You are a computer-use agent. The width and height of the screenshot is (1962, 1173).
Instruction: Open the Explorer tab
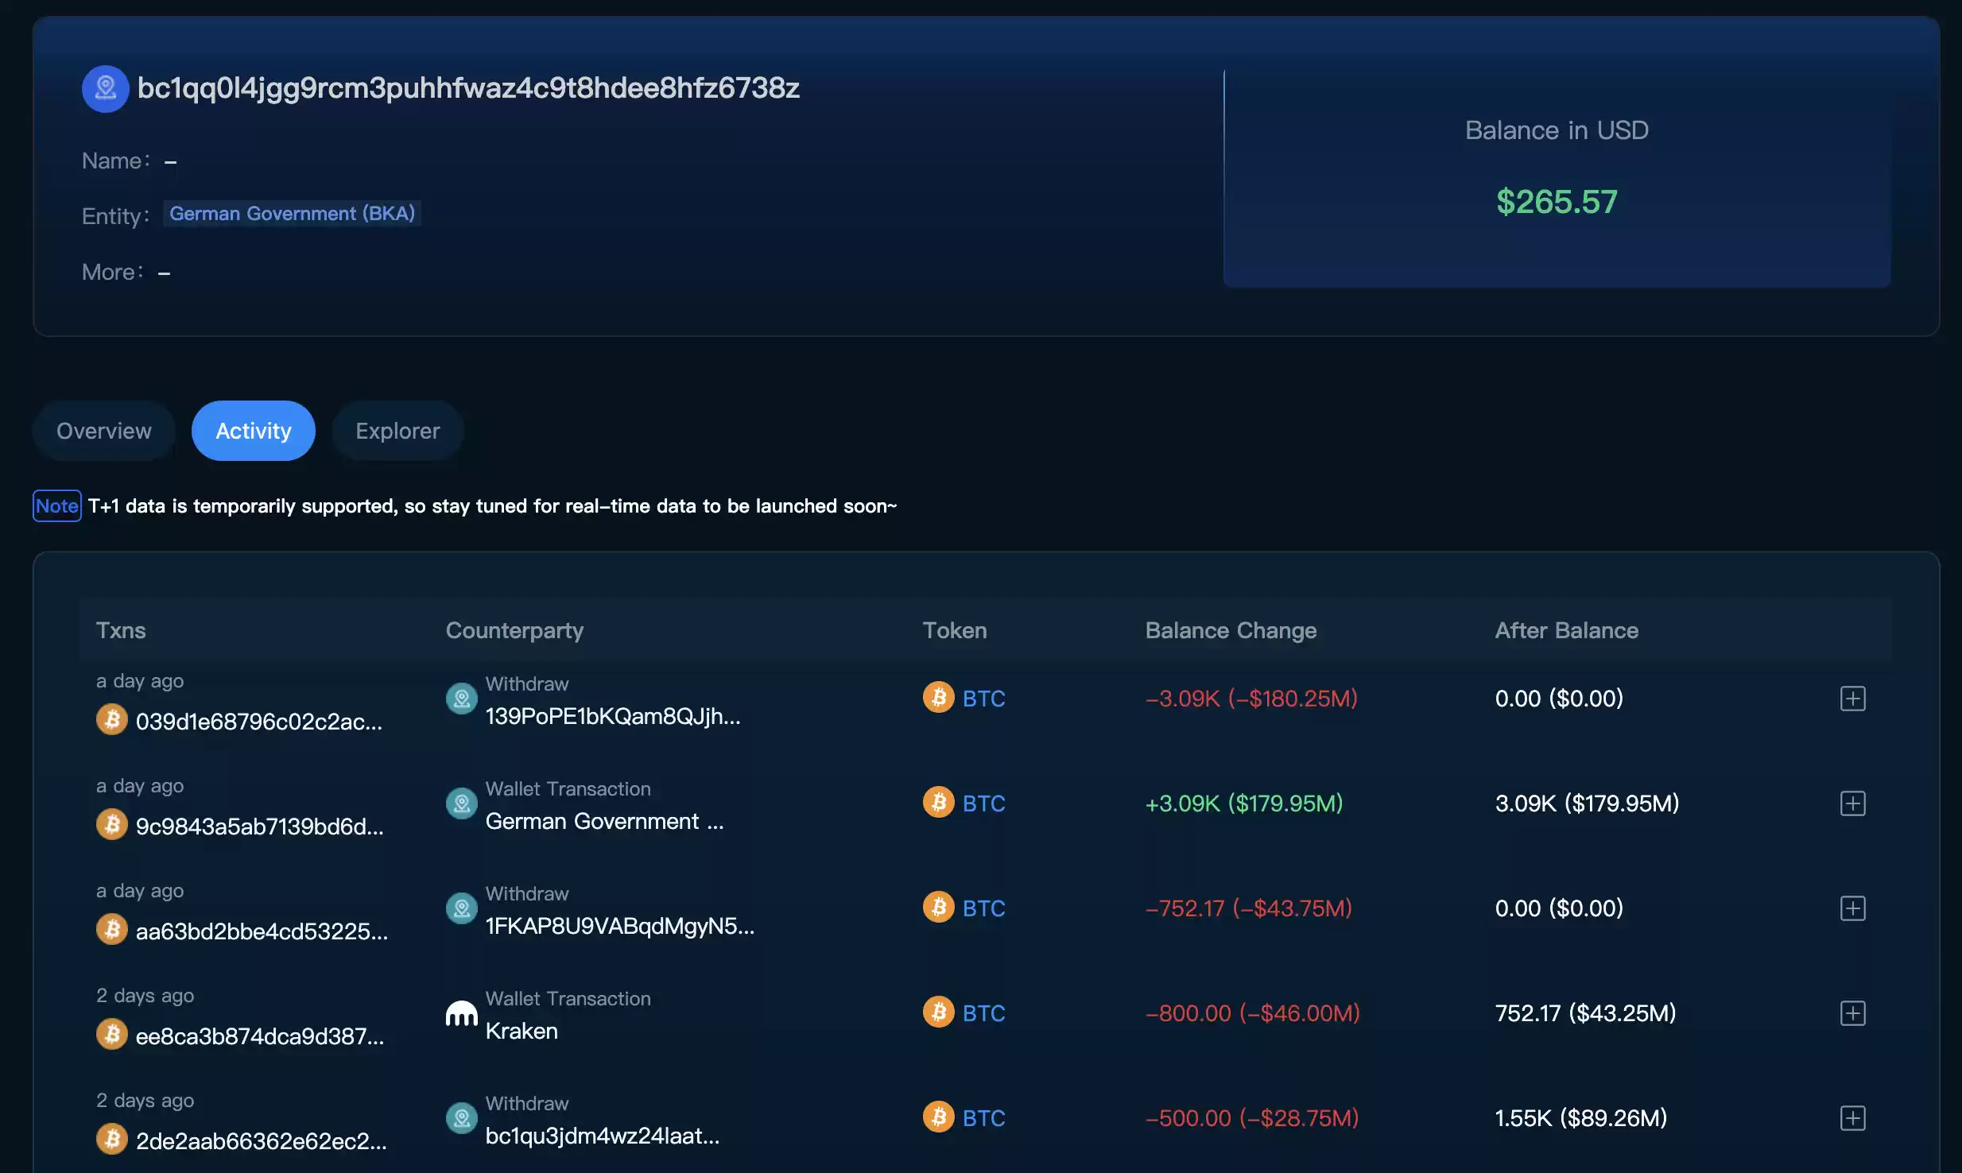(397, 431)
